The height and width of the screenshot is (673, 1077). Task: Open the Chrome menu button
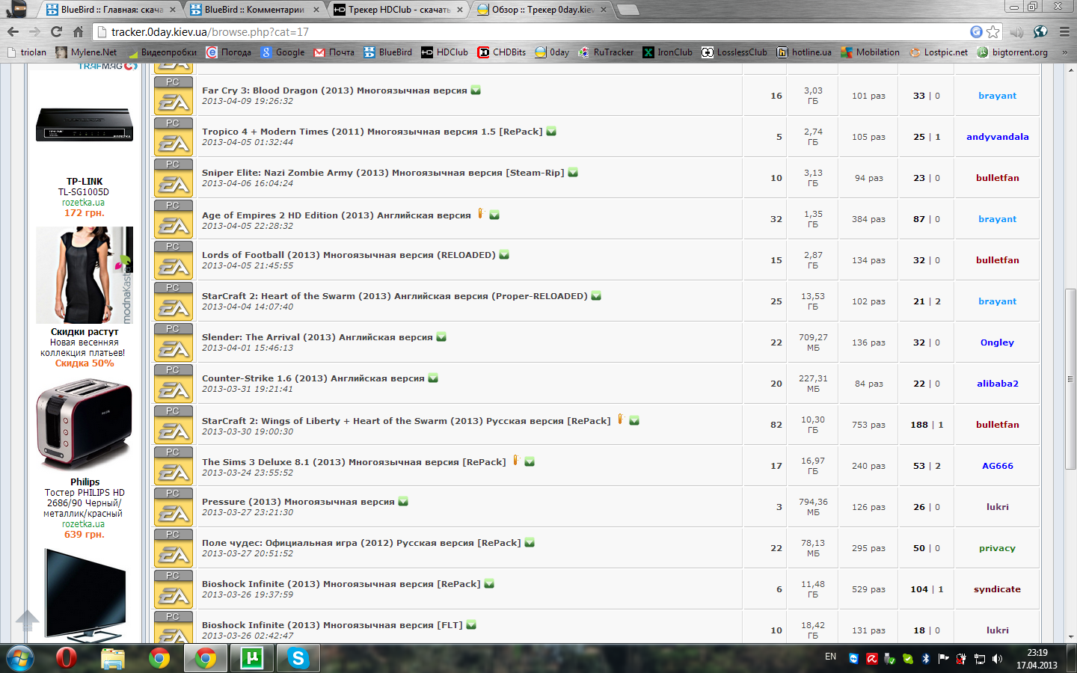click(x=1064, y=31)
